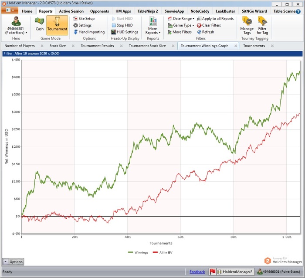Select Tournament game mode trophy icon
Image resolution: width=305 pixels, height=278 pixels.
57,25
